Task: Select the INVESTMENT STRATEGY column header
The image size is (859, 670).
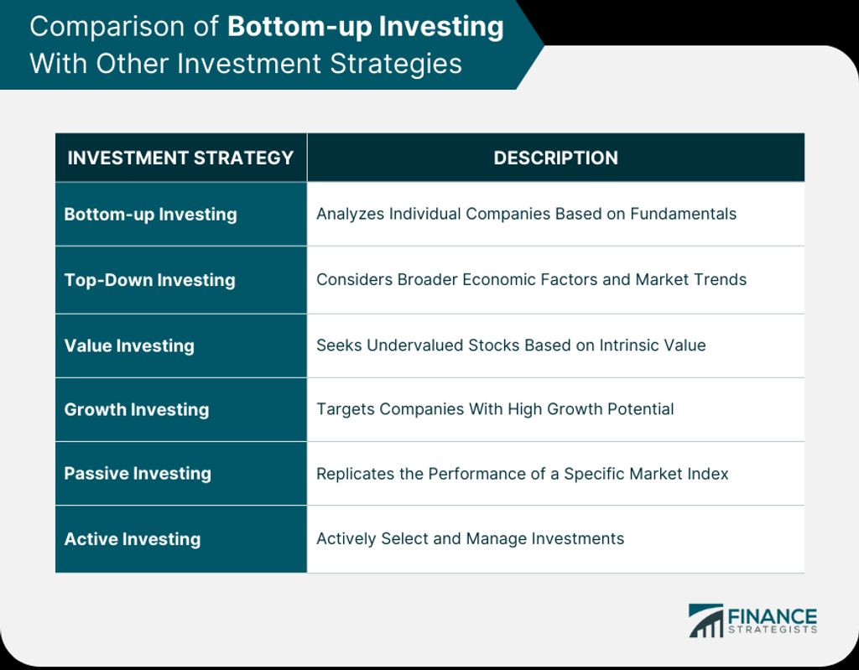Action: coord(181,158)
